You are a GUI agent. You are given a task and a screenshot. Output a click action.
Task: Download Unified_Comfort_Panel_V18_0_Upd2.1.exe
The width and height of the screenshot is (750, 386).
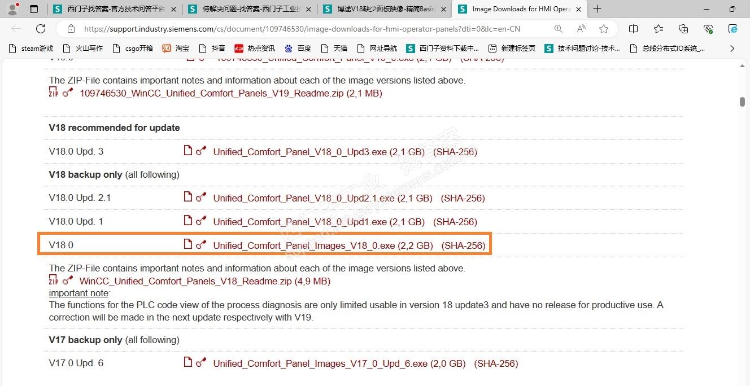coord(322,198)
